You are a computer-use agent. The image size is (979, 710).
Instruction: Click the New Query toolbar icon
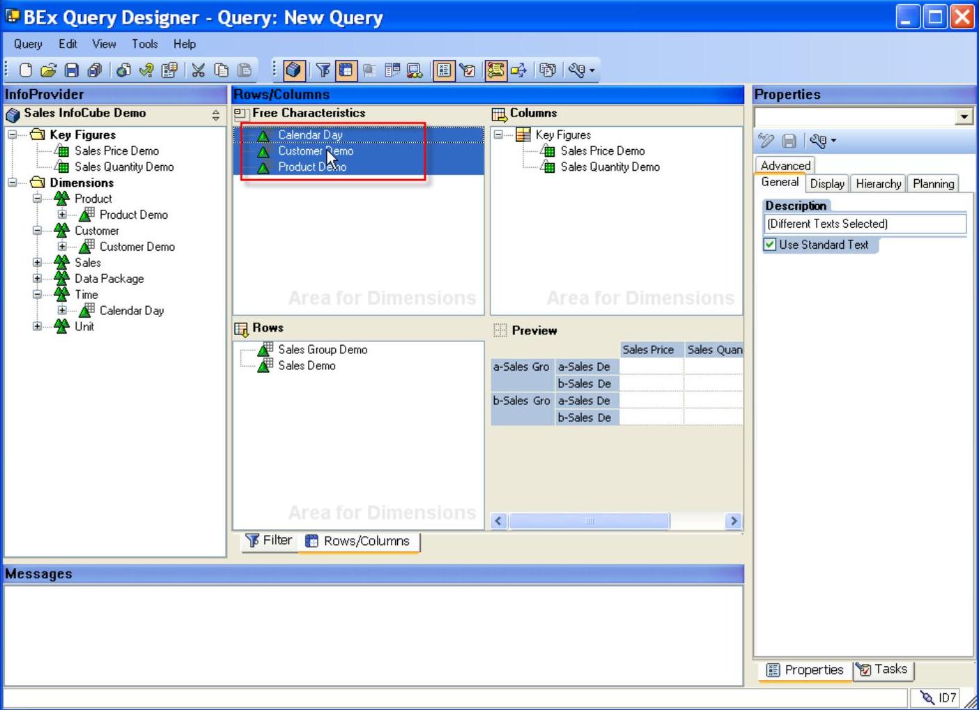click(26, 70)
